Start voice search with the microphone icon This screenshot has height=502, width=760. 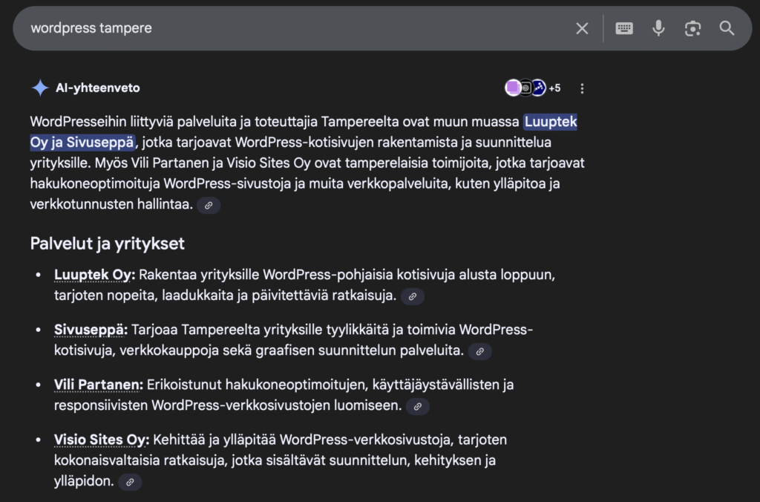click(658, 28)
